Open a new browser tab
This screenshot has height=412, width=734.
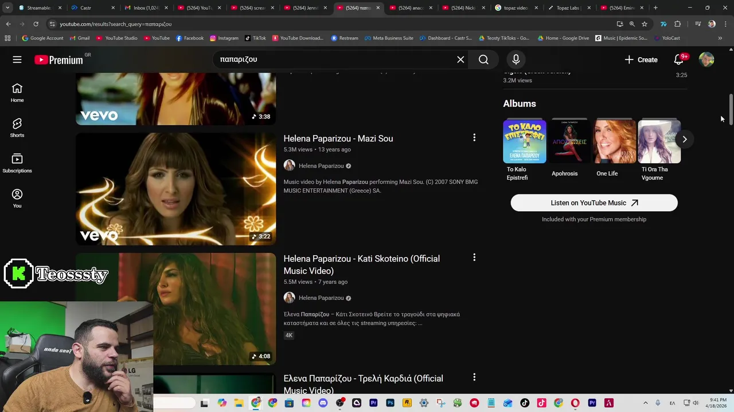(655, 8)
